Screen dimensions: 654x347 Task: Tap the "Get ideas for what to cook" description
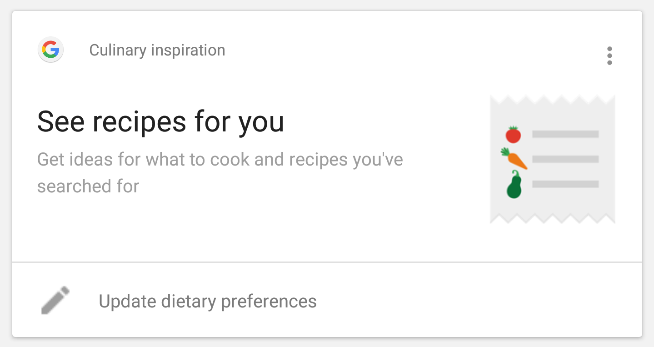click(220, 160)
